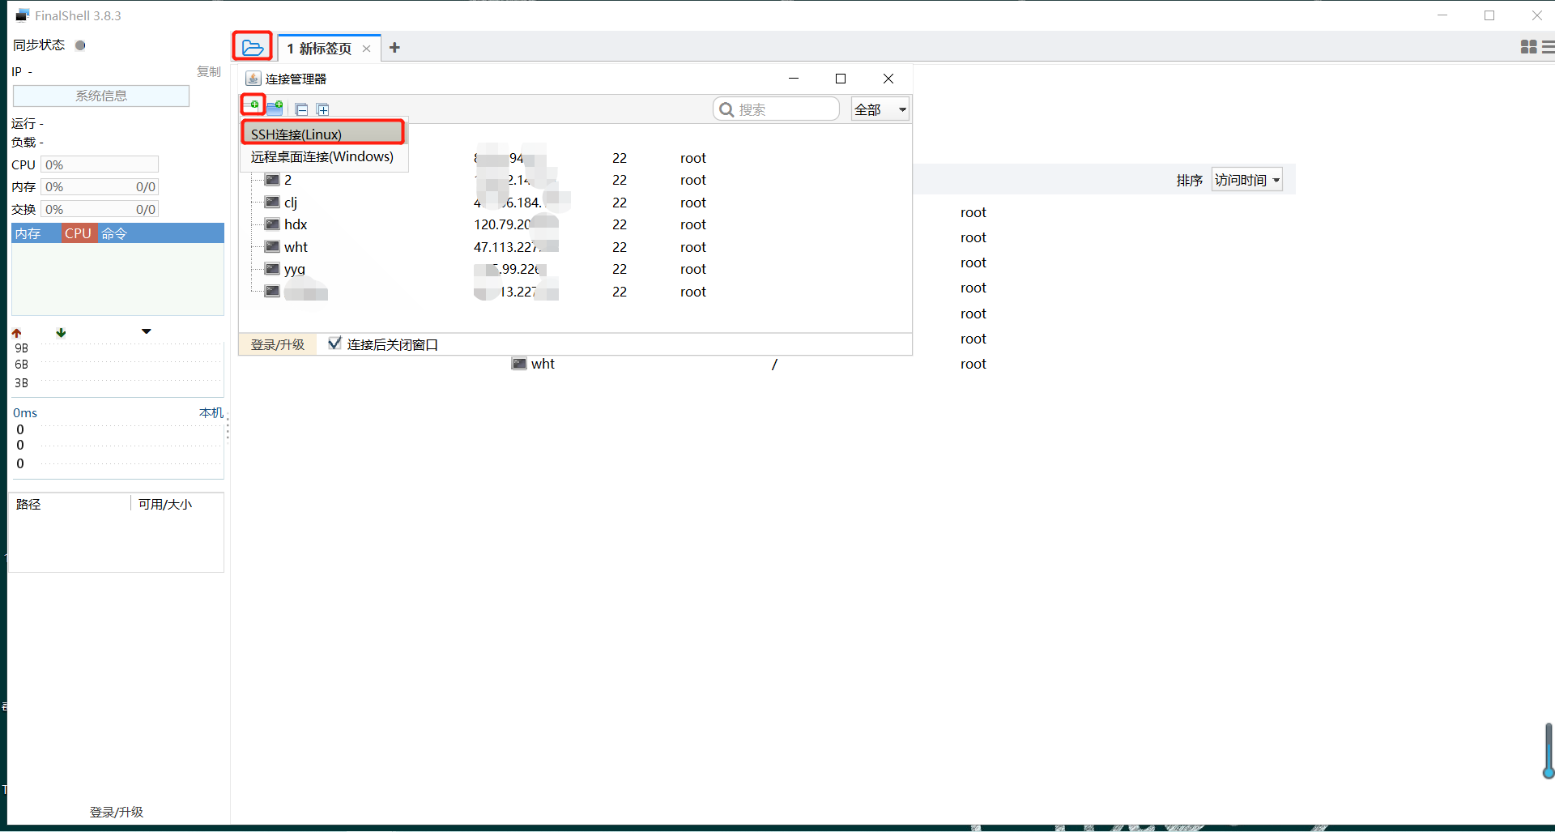Choose 远程桌面连接(Windows) from the menu
The height and width of the screenshot is (832, 1555).
click(322, 156)
